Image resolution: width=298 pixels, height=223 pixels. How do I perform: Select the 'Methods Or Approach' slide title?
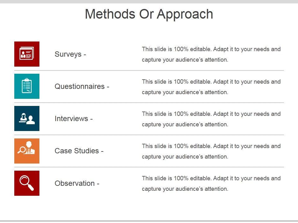click(149, 14)
